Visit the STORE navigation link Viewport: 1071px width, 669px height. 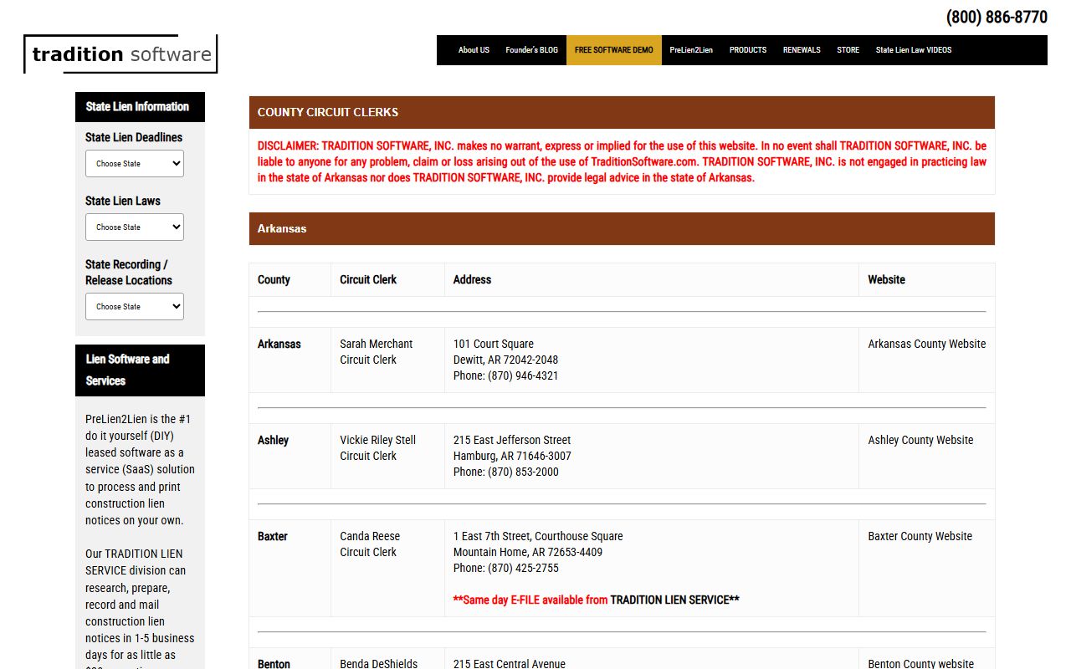click(x=848, y=50)
